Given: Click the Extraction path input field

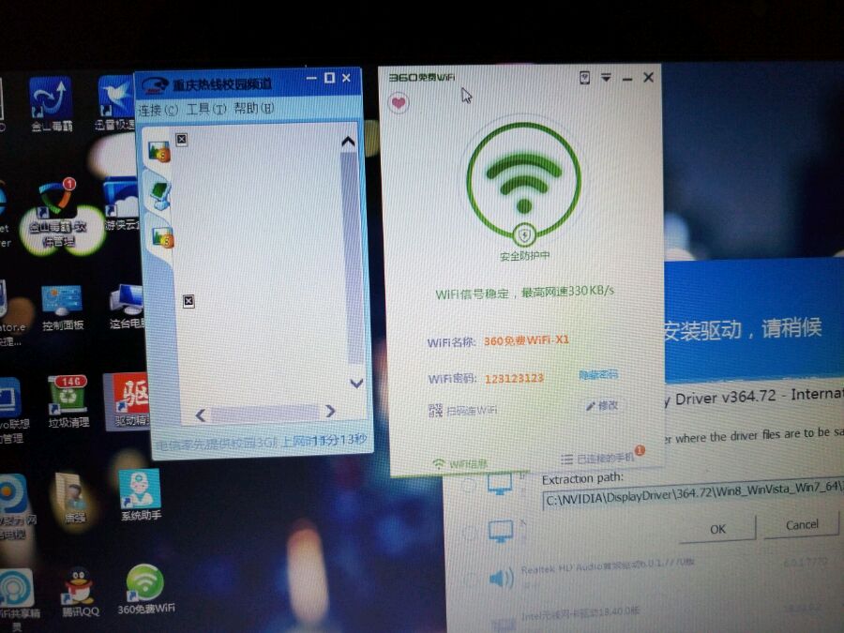Looking at the screenshot, I should (x=693, y=496).
